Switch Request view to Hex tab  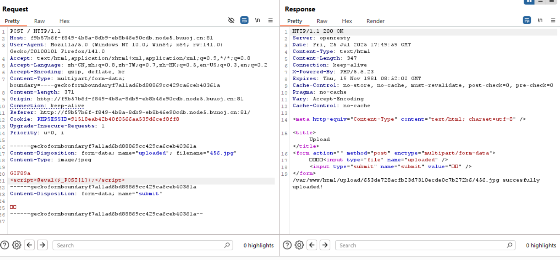tap(64, 21)
